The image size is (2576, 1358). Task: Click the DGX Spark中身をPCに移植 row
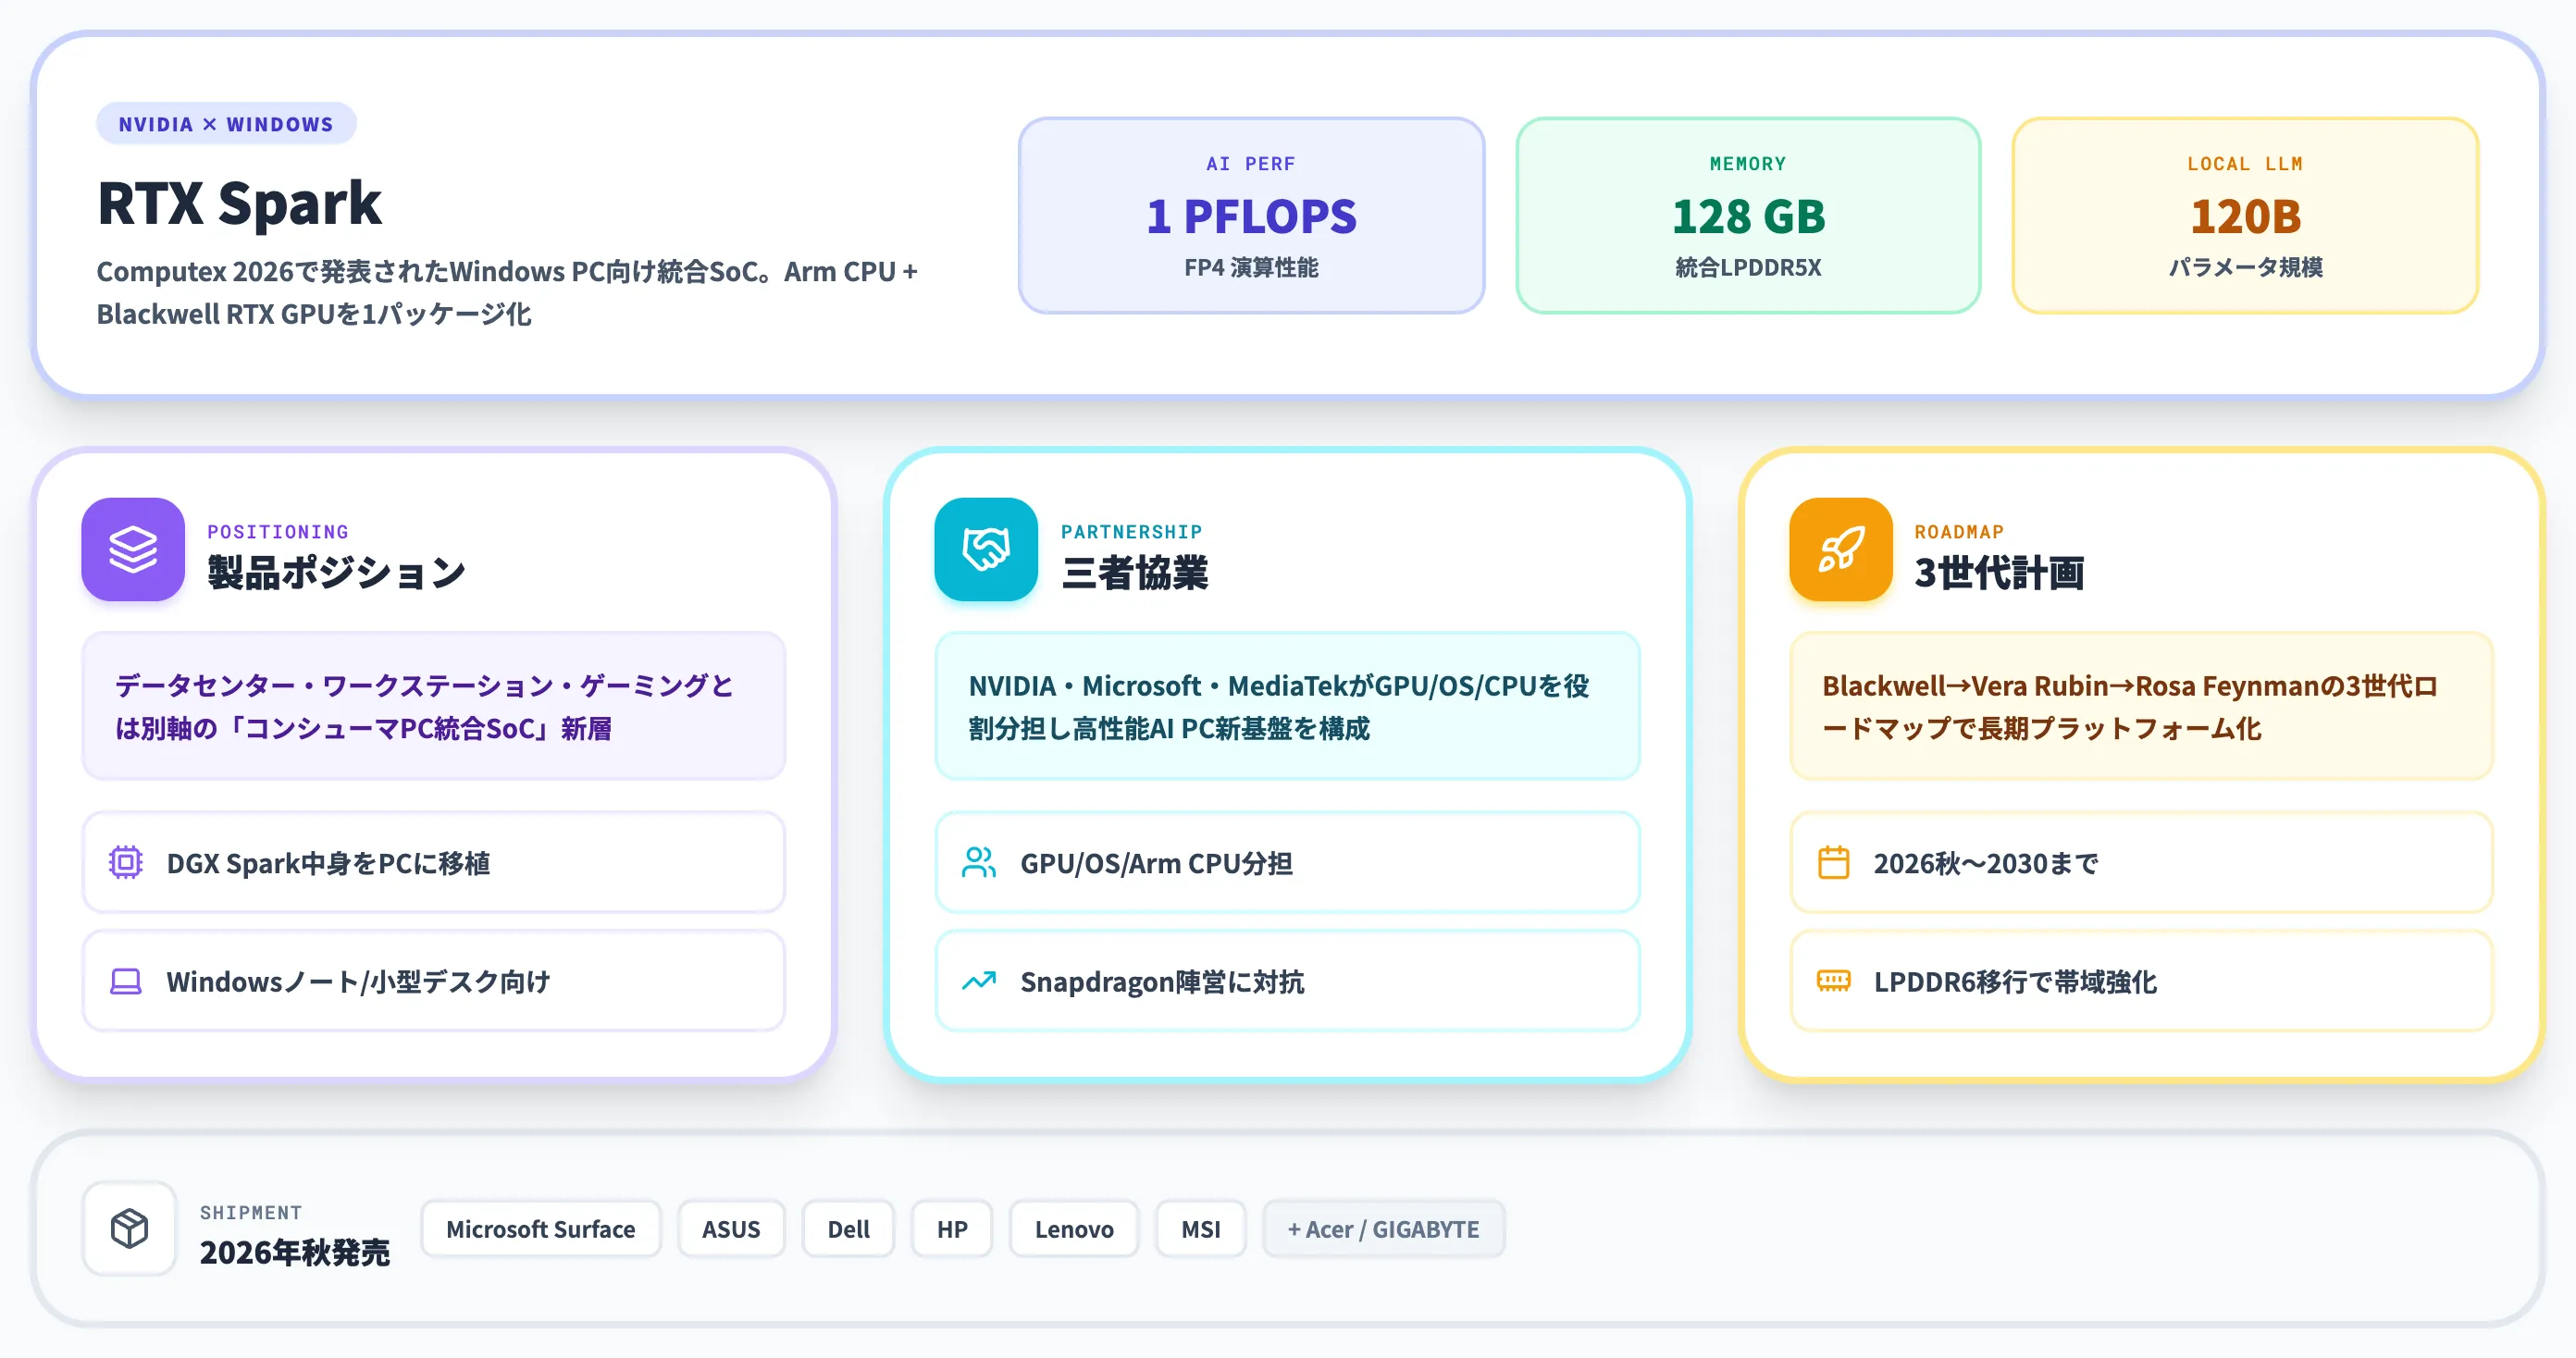click(x=434, y=862)
